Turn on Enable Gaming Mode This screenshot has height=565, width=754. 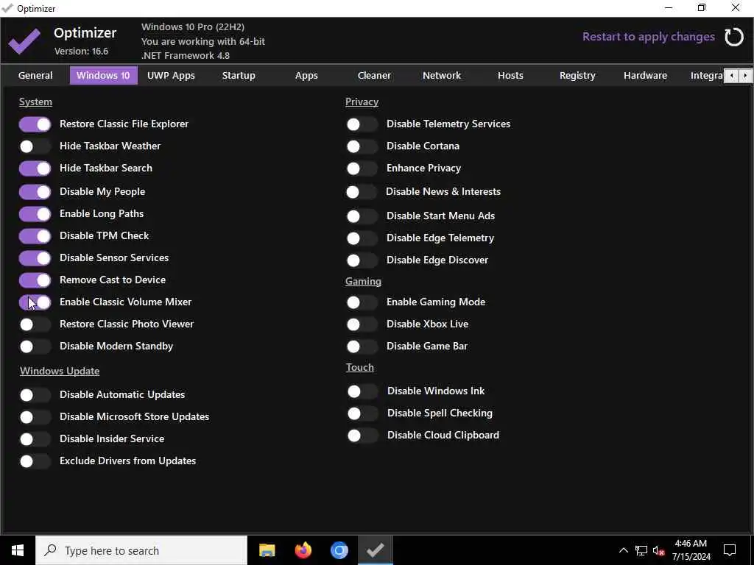pyautogui.click(x=362, y=302)
